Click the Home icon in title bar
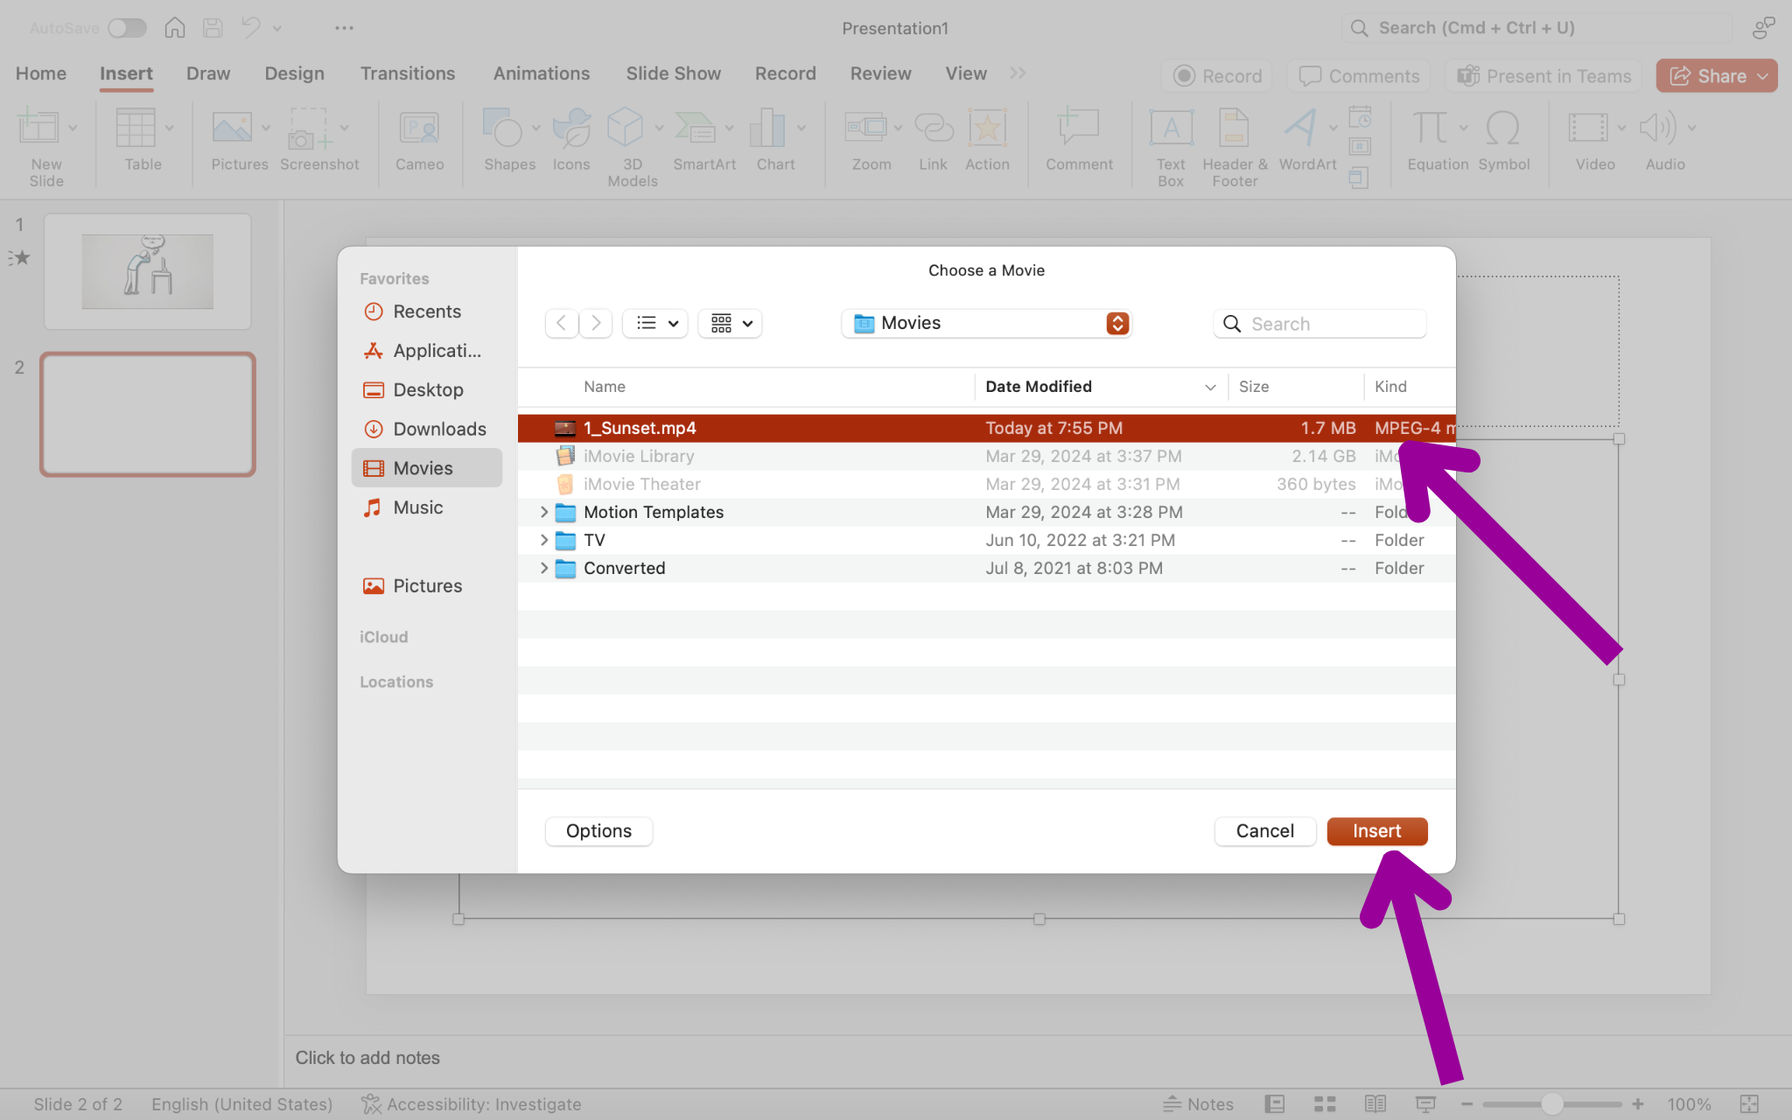The image size is (1792, 1120). tap(175, 28)
